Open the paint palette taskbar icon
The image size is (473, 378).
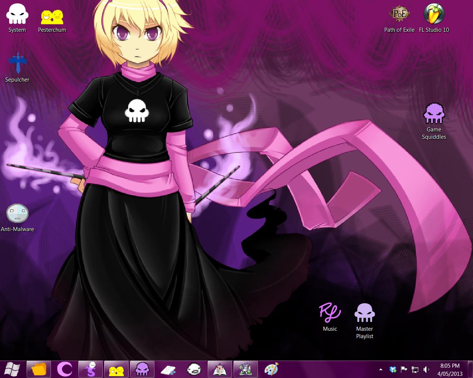tap(272, 369)
